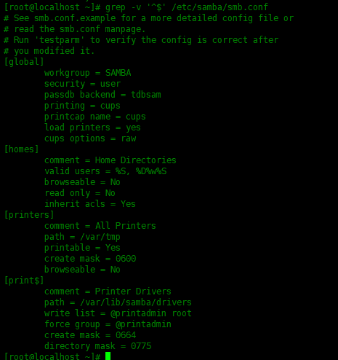Click the load printers = yes line
The width and height of the screenshot is (338, 360).
[x=92, y=128]
